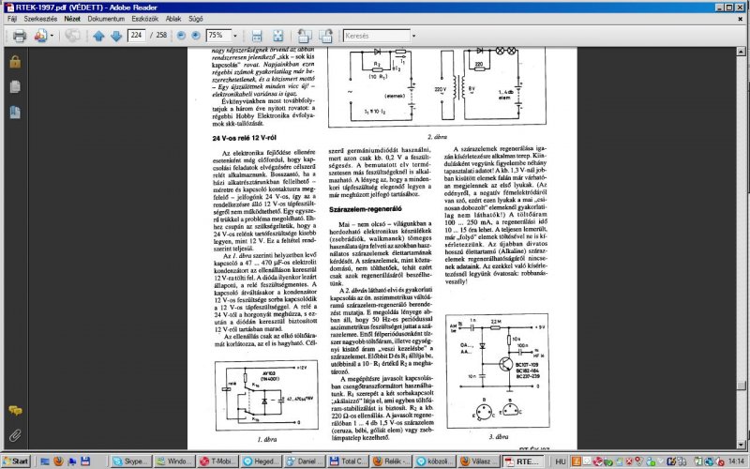Open the Nézet menu
This screenshot has width=750, height=469.
pos(72,19)
